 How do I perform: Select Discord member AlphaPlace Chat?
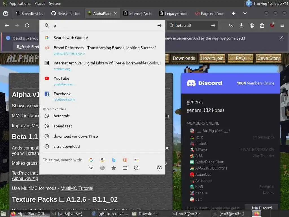pos(209,162)
